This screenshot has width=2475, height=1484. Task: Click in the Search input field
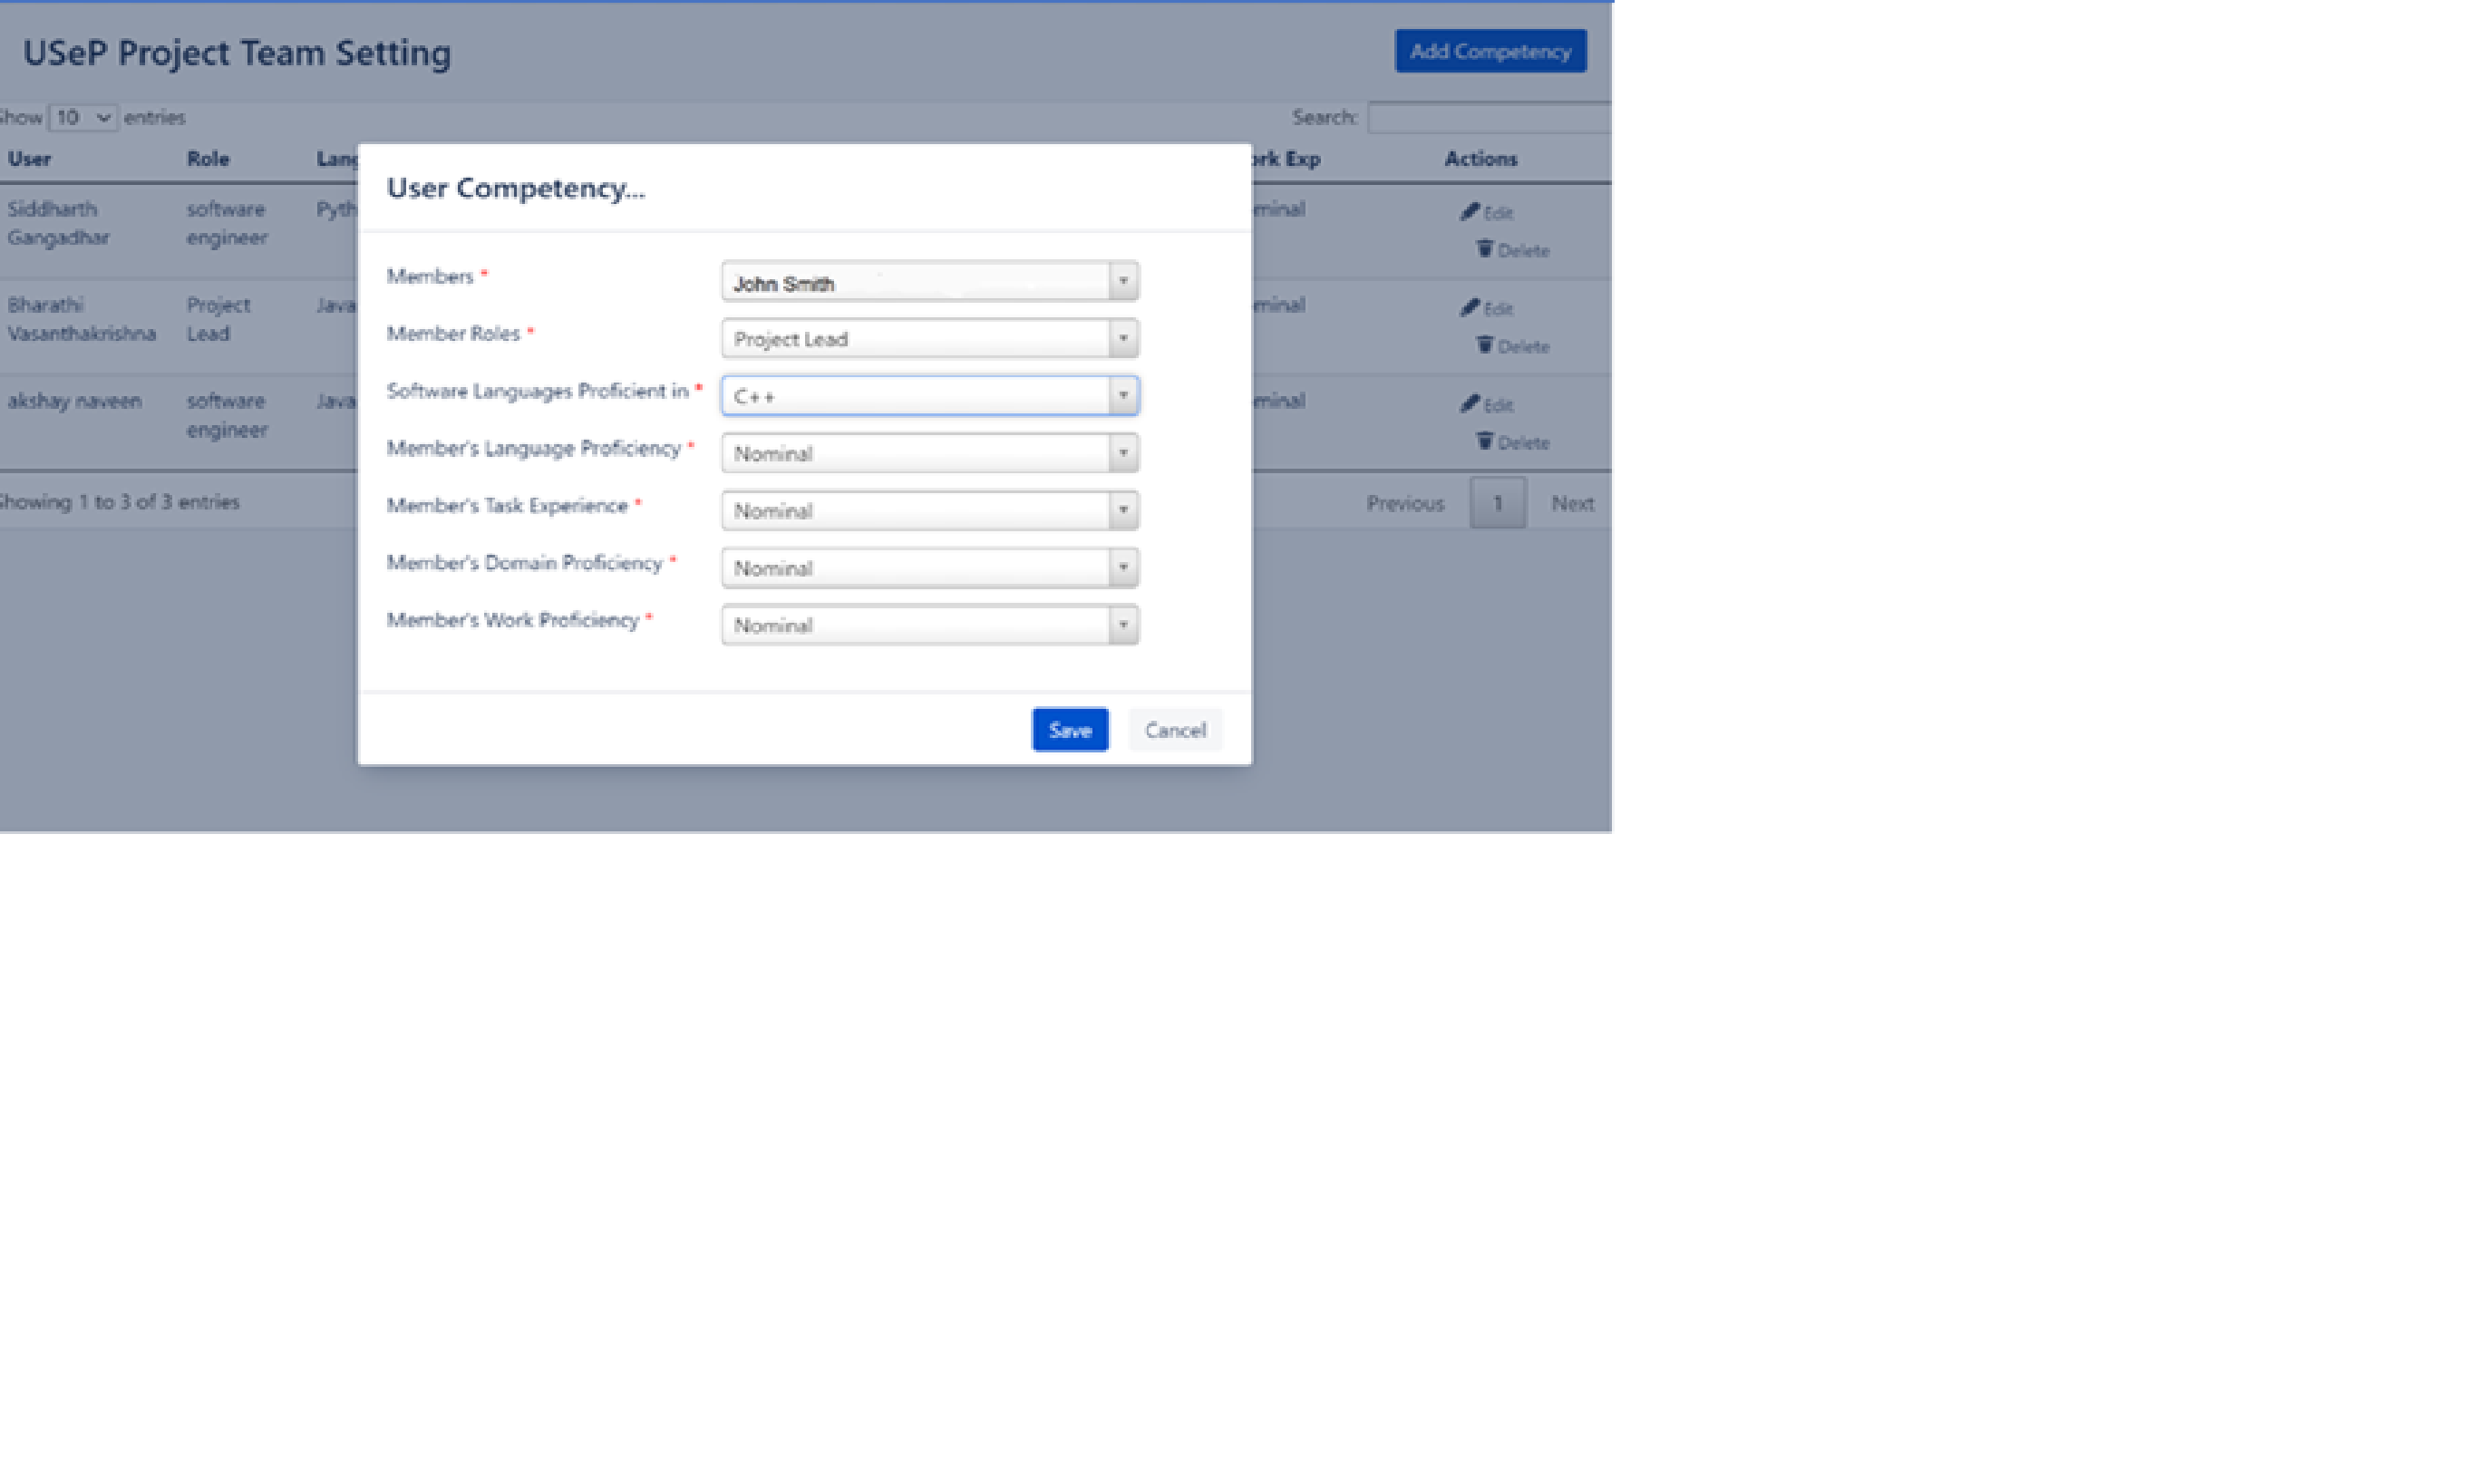click(x=1488, y=118)
